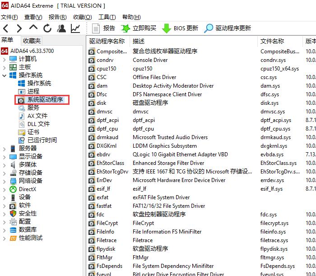The width and height of the screenshot is (316, 276).
Task: Expand the 多媒体 tree node
Action: [x=4, y=165]
